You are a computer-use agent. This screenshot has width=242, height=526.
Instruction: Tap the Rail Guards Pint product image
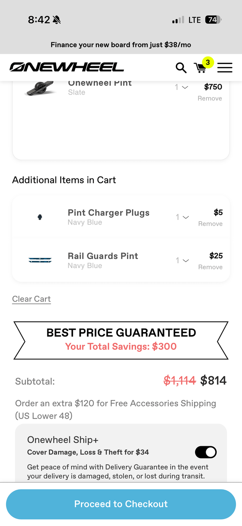[x=40, y=260]
